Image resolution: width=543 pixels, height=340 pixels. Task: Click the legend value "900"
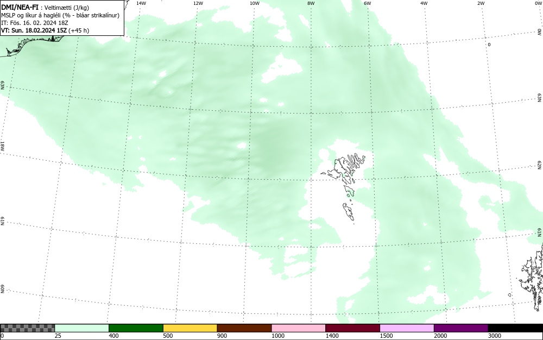point(222,336)
